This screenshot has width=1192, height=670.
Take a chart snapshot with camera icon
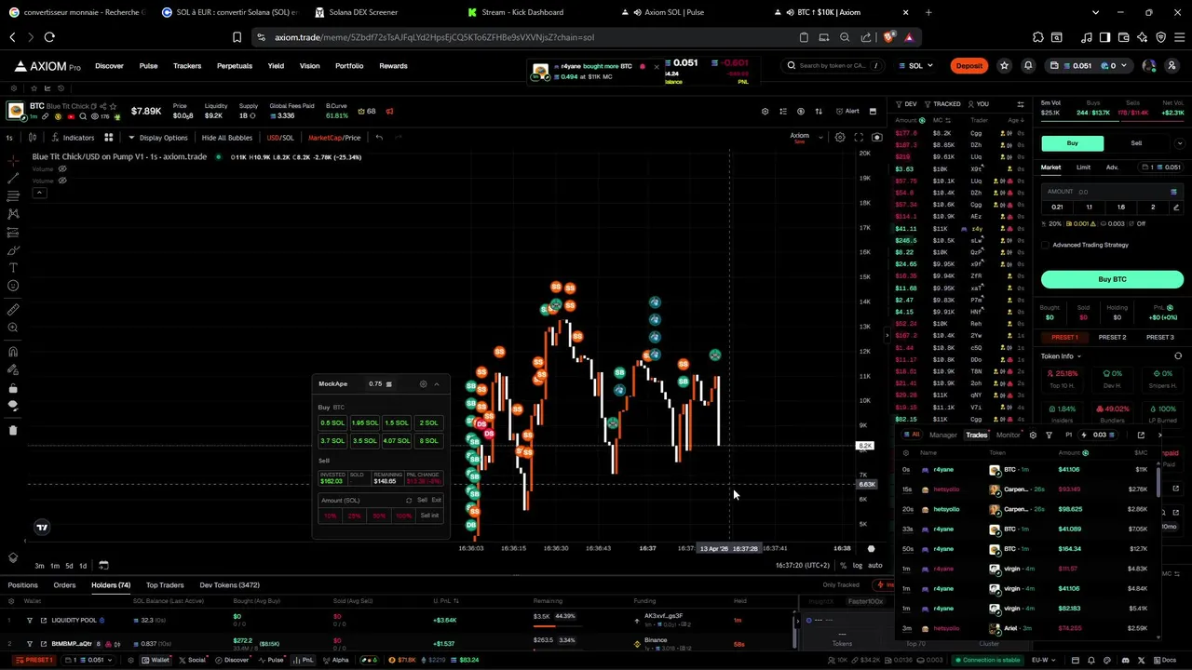876,138
